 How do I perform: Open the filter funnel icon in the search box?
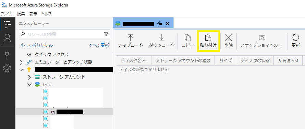(x=106, y=34)
